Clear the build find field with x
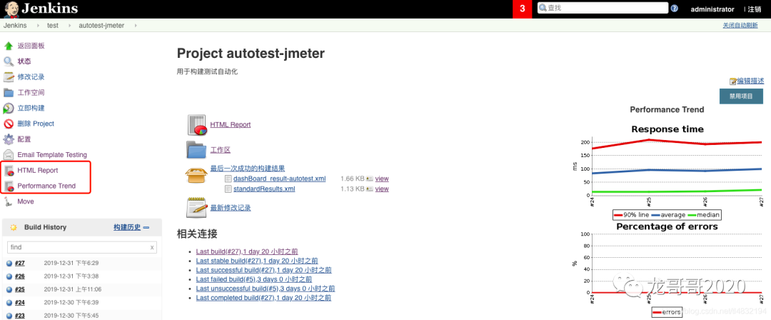 point(152,247)
